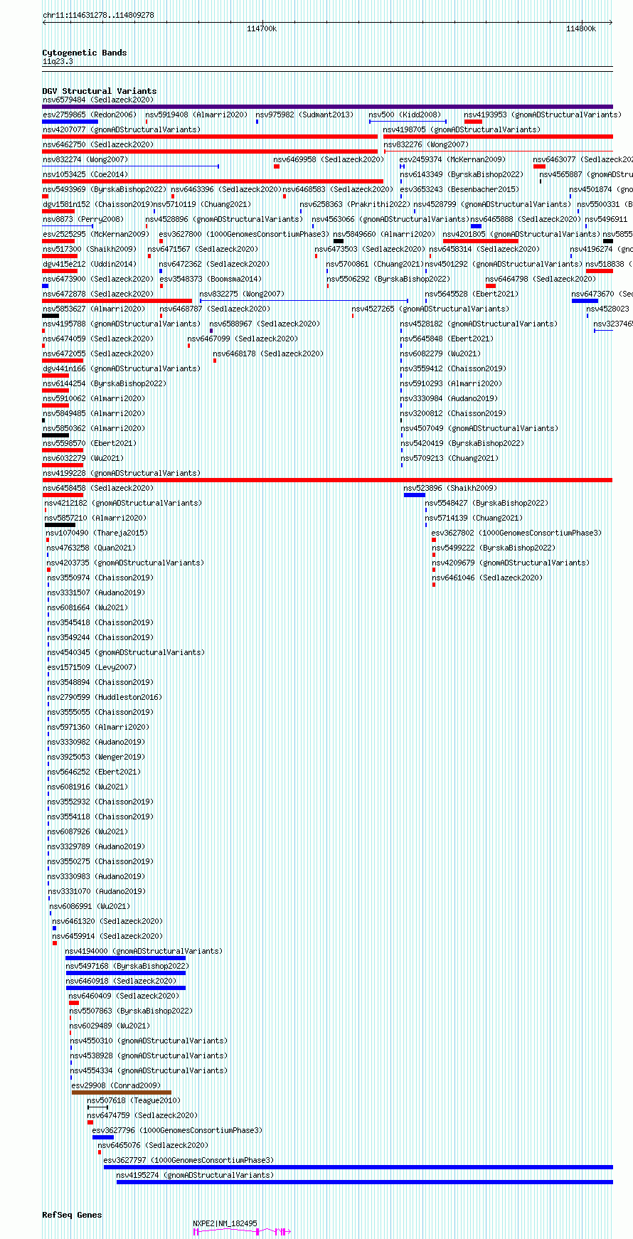The width and height of the screenshot is (633, 1239).
Task: Open variant nsv6579484 (Sedlazeck2020)
Action: coord(98,100)
